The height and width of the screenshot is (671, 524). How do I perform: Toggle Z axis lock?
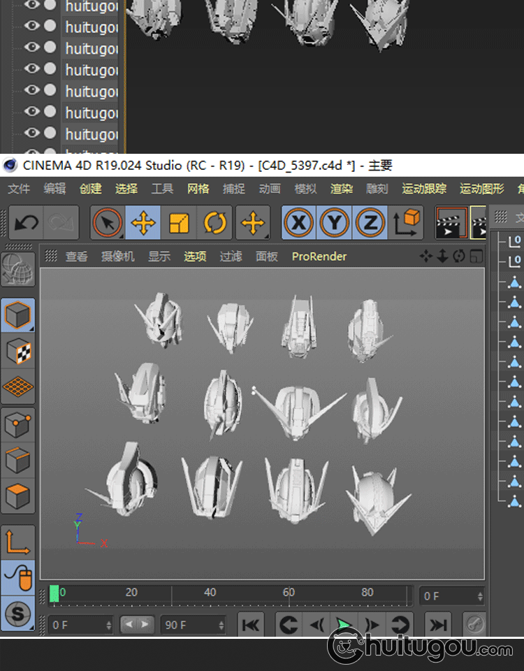pos(370,224)
